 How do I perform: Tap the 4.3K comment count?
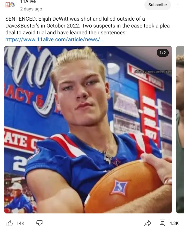pyautogui.click(x=174, y=223)
